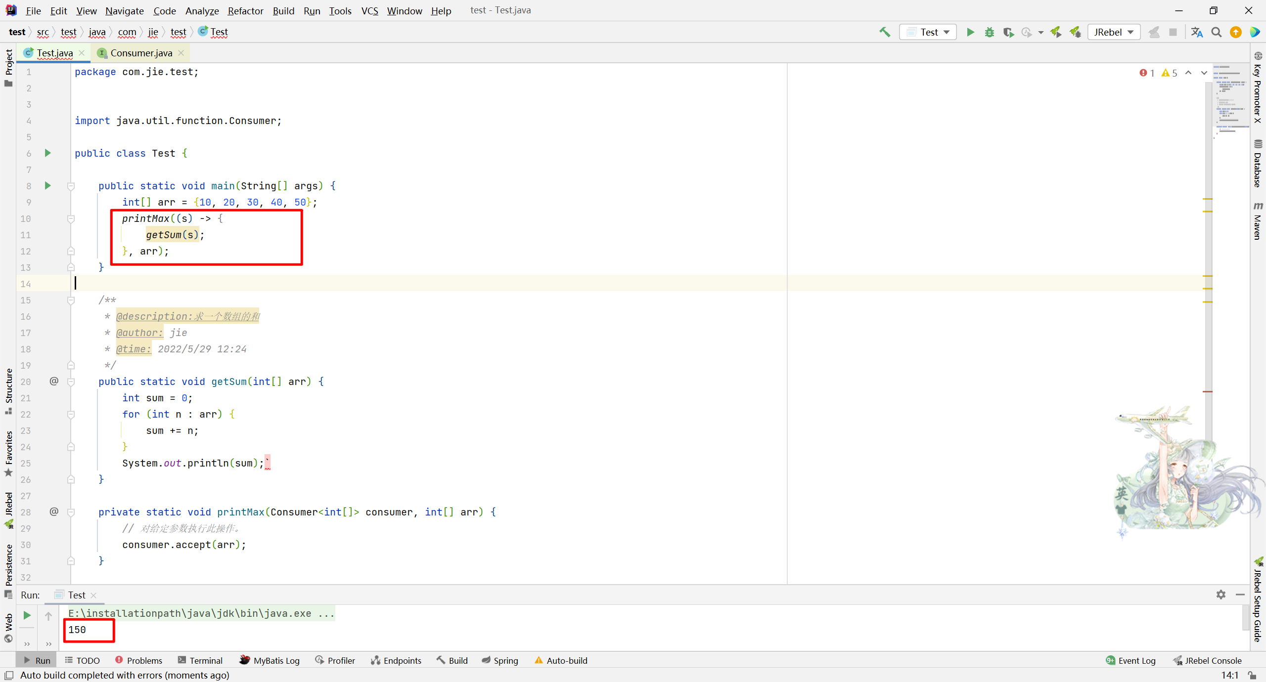Open the Search Everywhere magnifier

tap(1216, 32)
